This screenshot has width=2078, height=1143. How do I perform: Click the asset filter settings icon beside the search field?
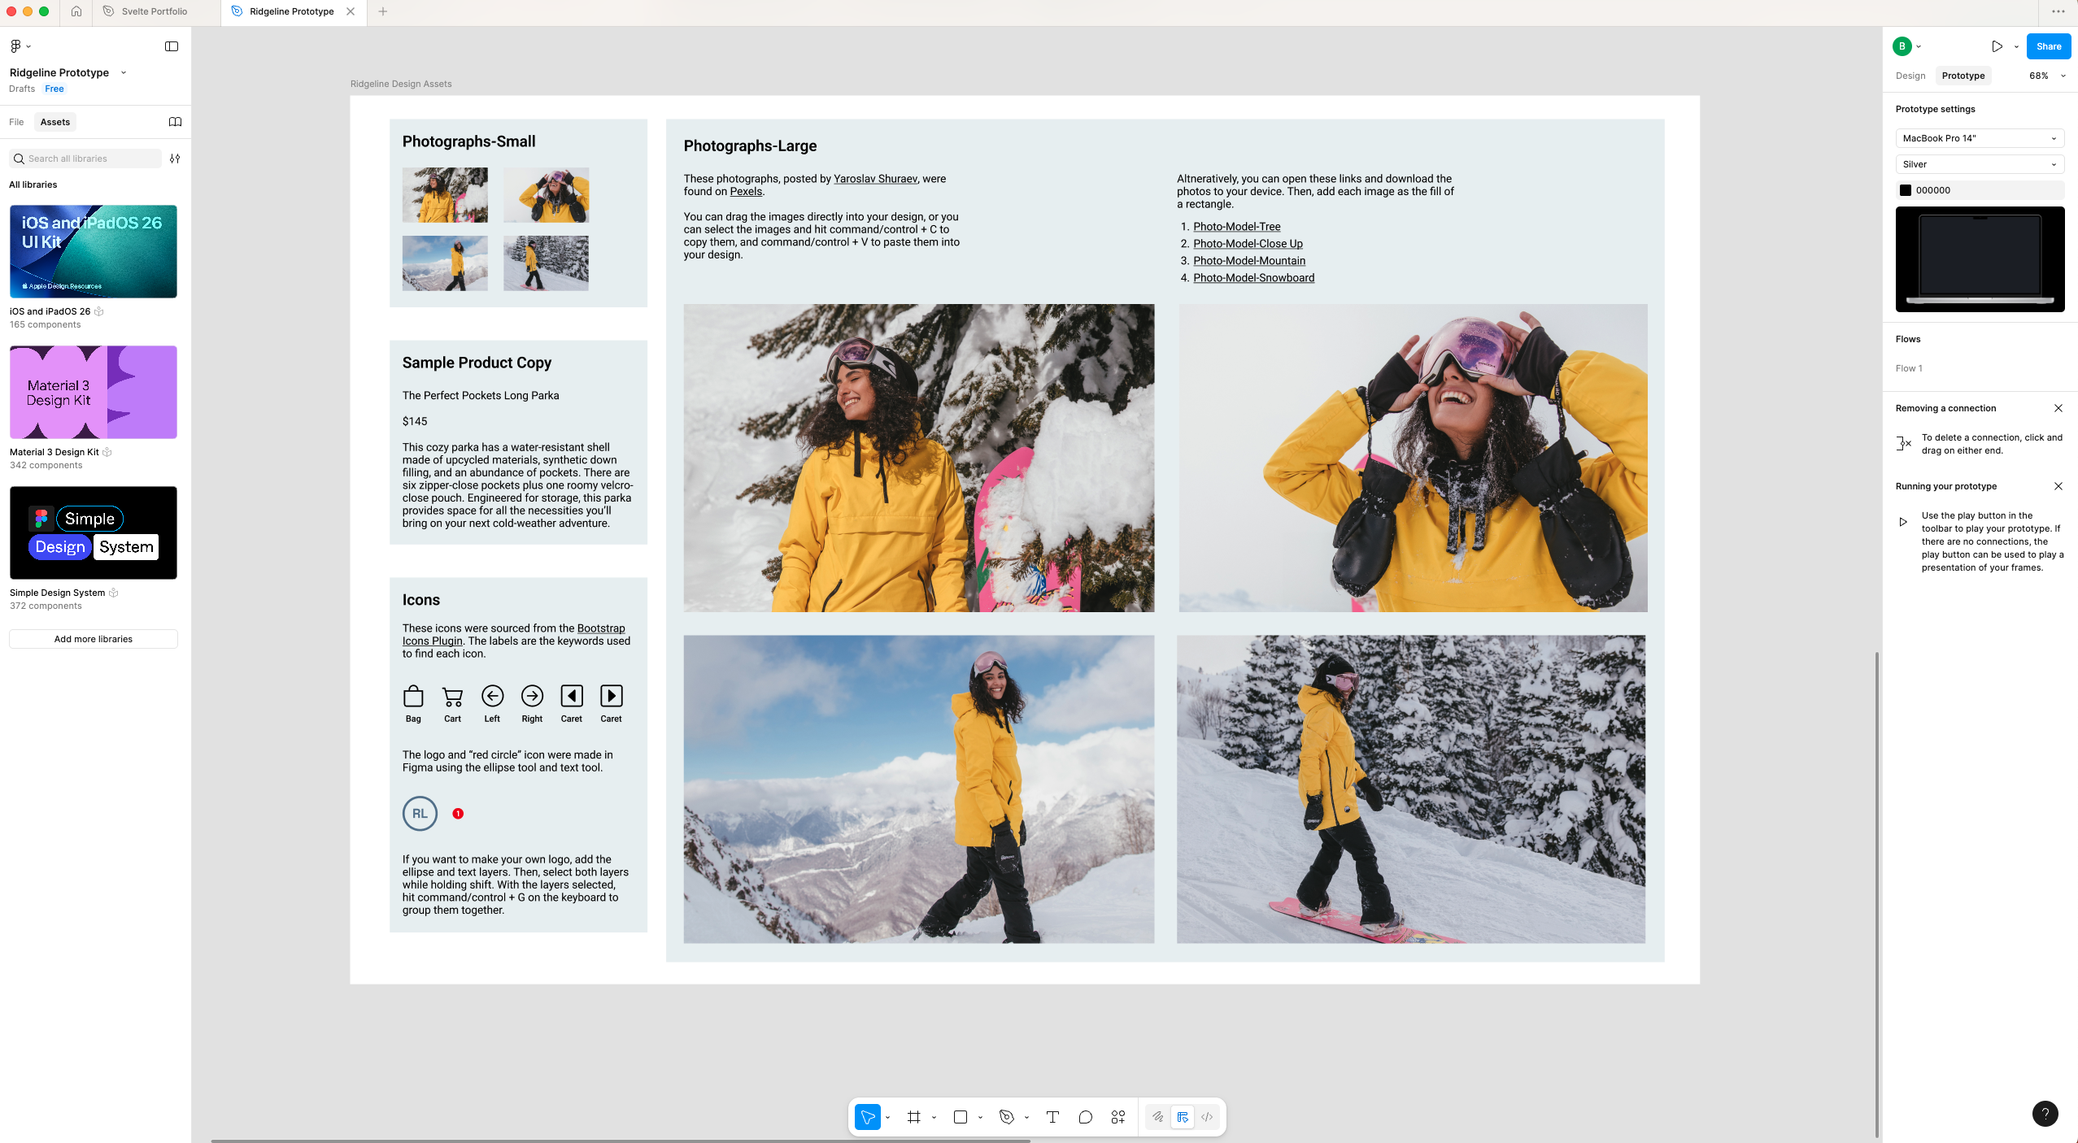pyautogui.click(x=175, y=159)
